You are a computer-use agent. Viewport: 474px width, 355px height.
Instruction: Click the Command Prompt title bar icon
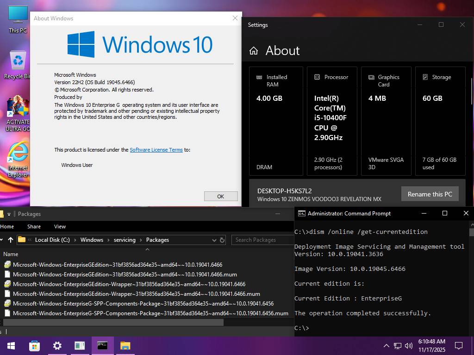pos(301,214)
